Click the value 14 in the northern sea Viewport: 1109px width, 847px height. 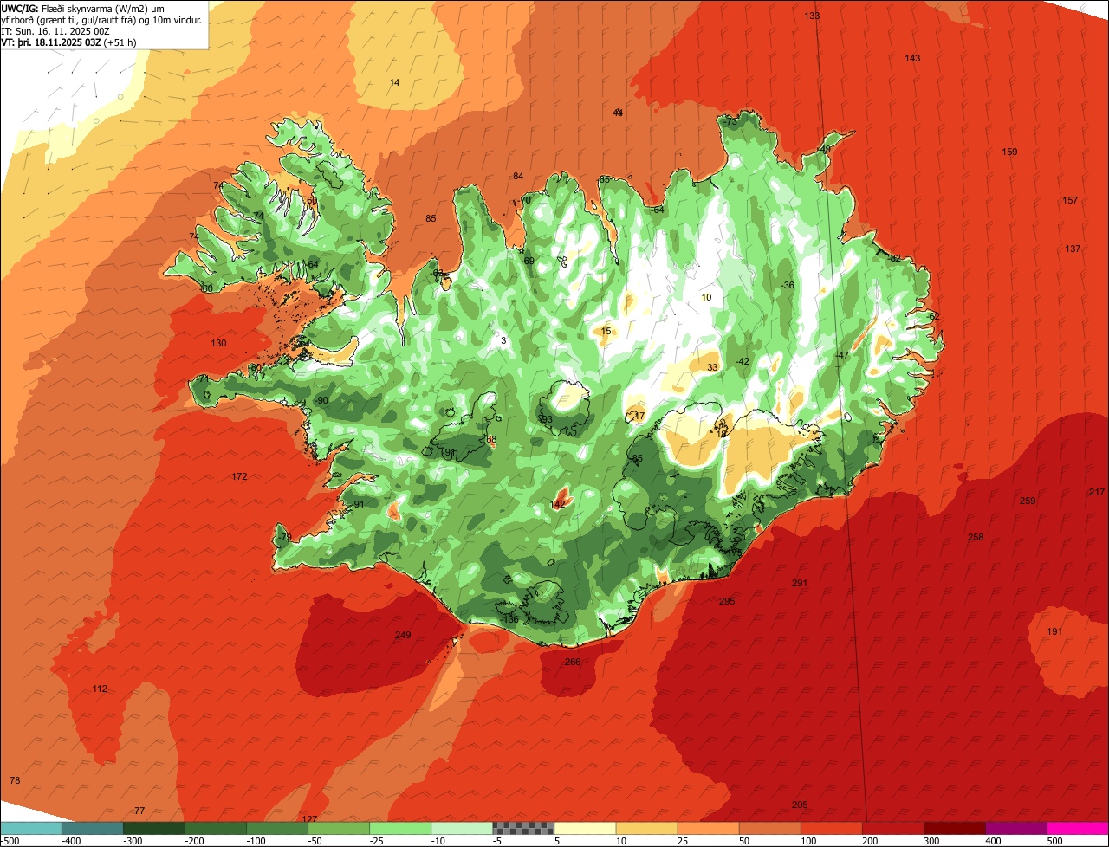click(394, 82)
